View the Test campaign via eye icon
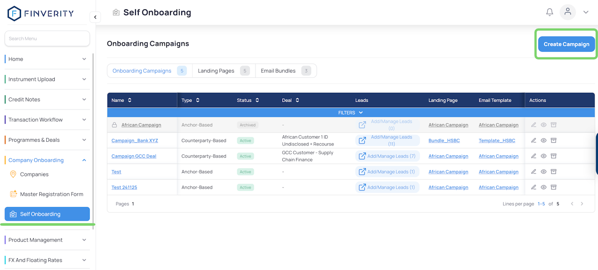 [544, 172]
